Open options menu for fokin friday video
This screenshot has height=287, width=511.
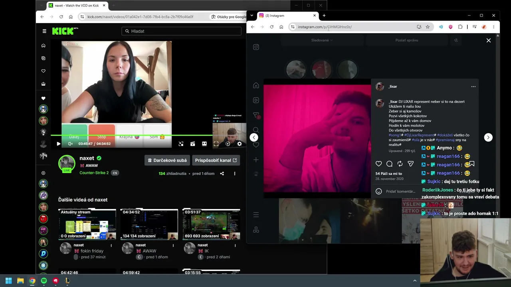111,246
